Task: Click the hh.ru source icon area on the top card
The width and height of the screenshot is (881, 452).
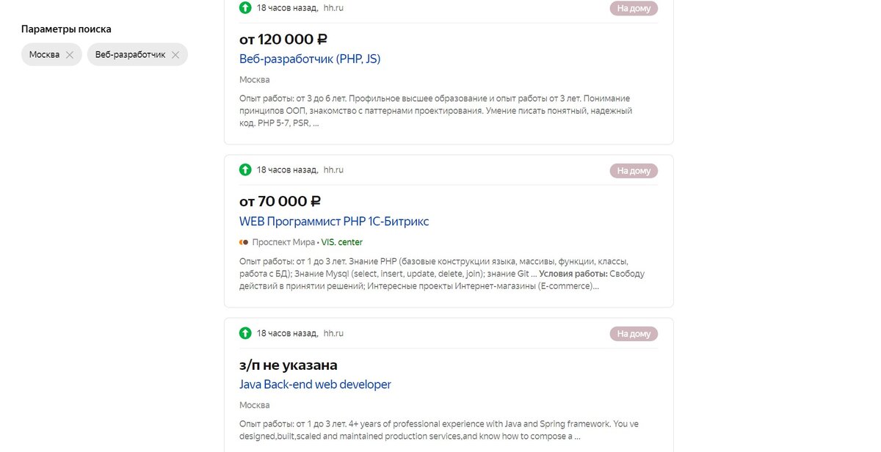Action: point(332,8)
